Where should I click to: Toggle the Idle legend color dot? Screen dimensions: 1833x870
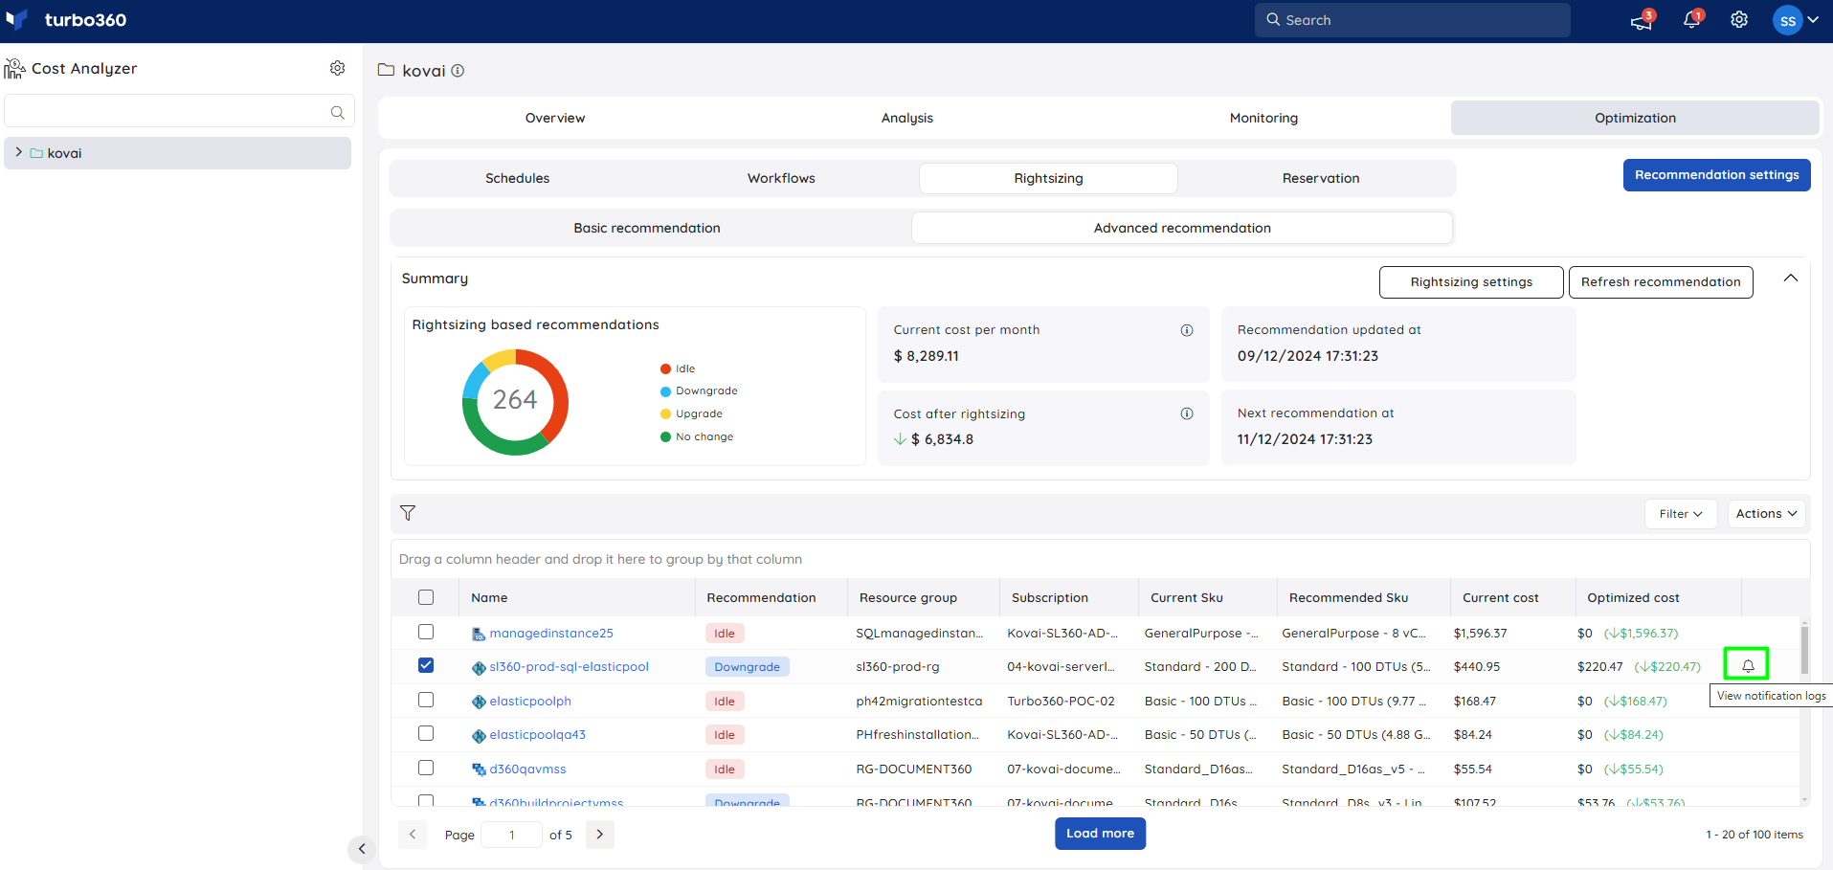pyautogui.click(x=665, y=368)
